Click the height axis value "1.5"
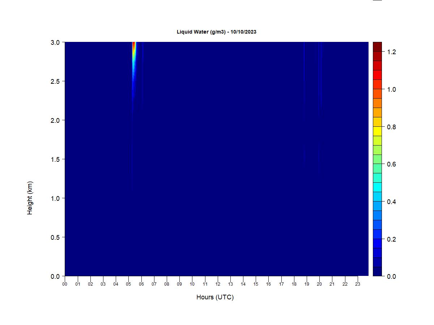Viewport: 434px width, 325px height. 55,159
